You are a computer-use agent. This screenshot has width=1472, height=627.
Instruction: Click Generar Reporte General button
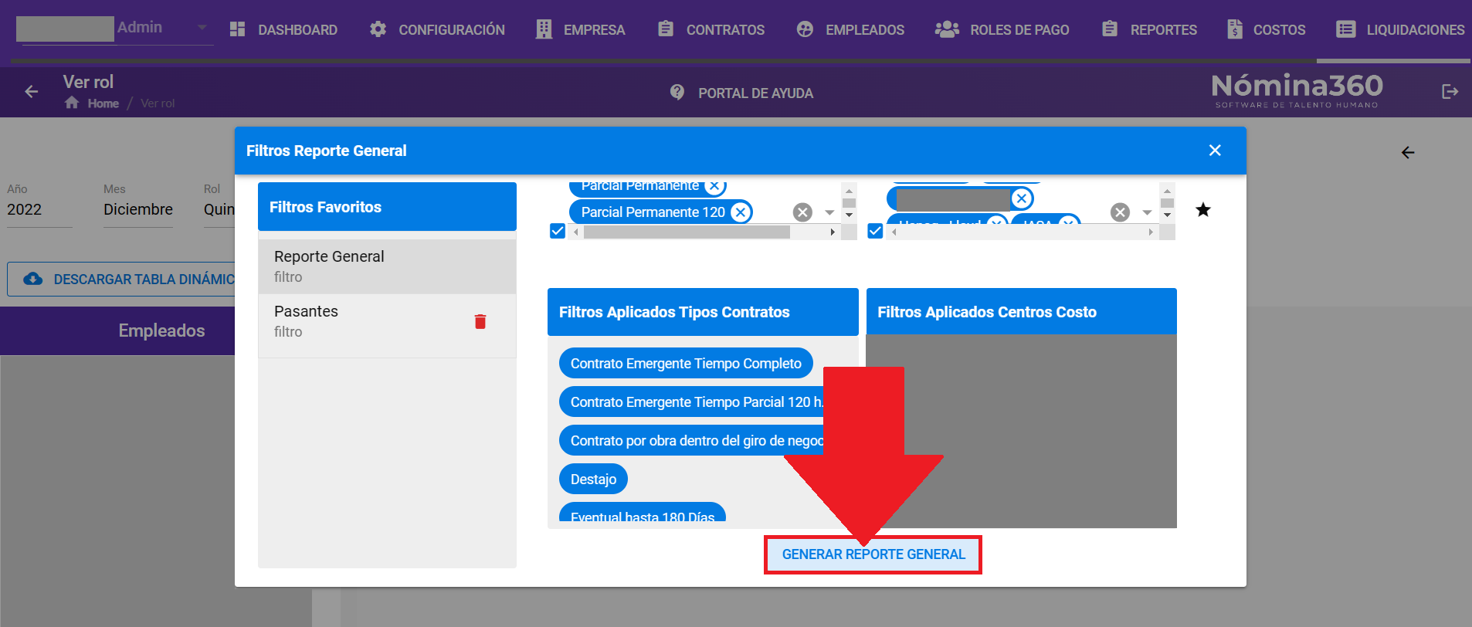pos(873,554)
